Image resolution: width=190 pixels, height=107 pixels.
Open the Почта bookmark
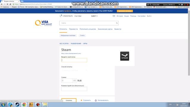[x=21, y=7]
